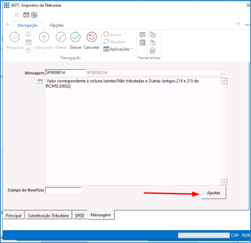
Task: Click the Ajustes button
Action: coord(213,193)
